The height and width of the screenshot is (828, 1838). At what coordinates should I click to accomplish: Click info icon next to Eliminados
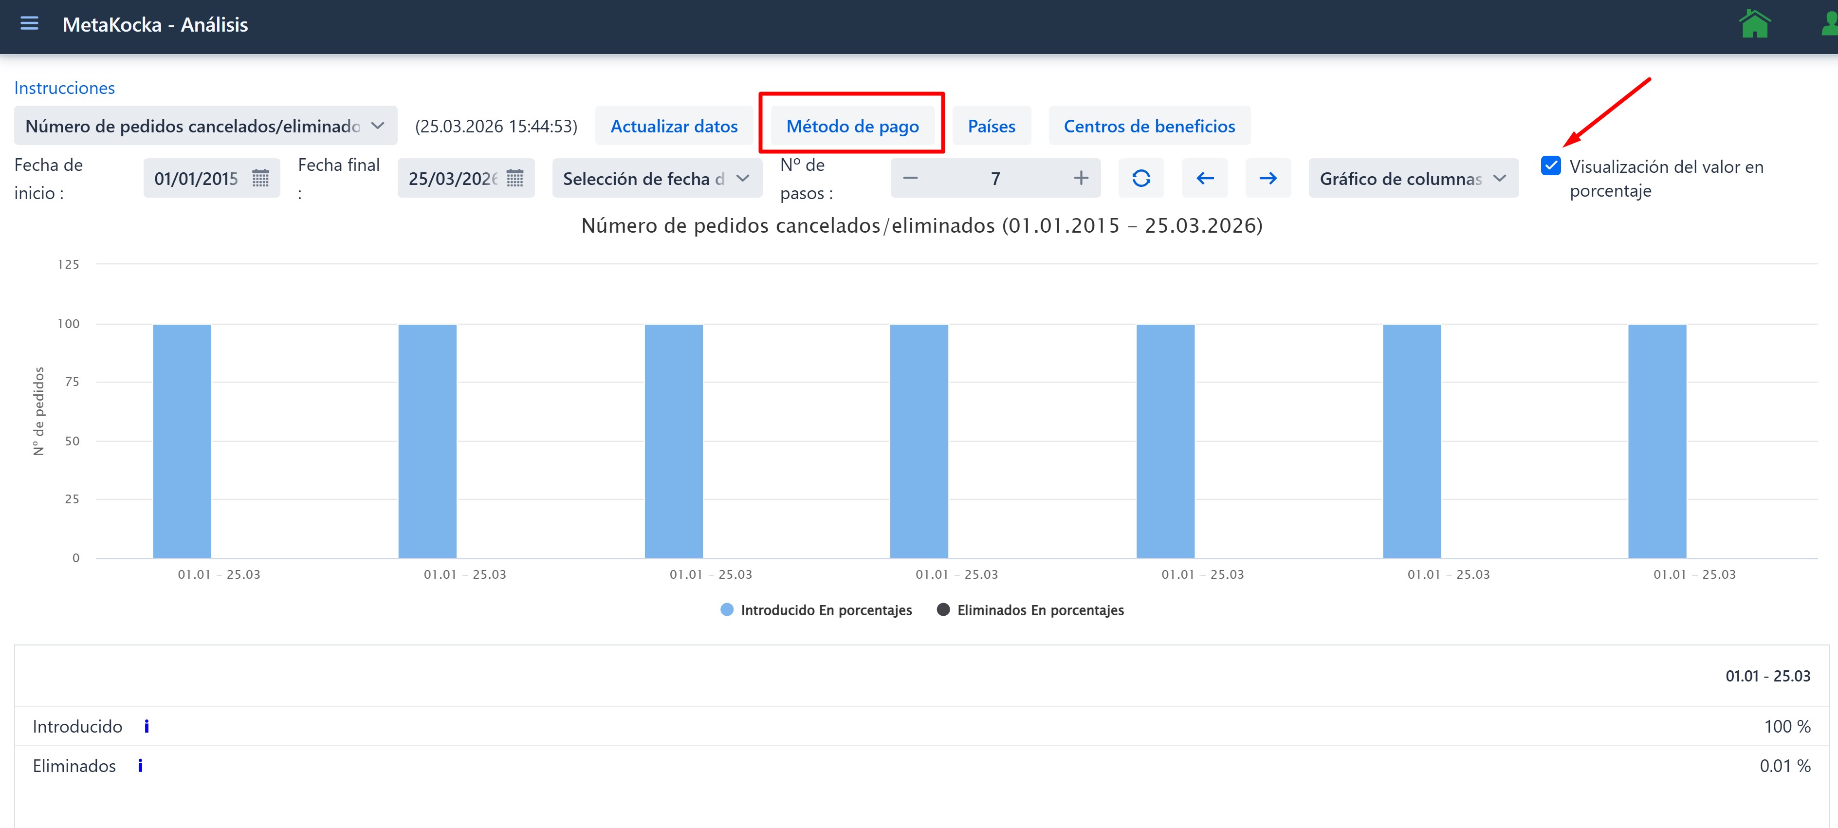coord(140,766)
